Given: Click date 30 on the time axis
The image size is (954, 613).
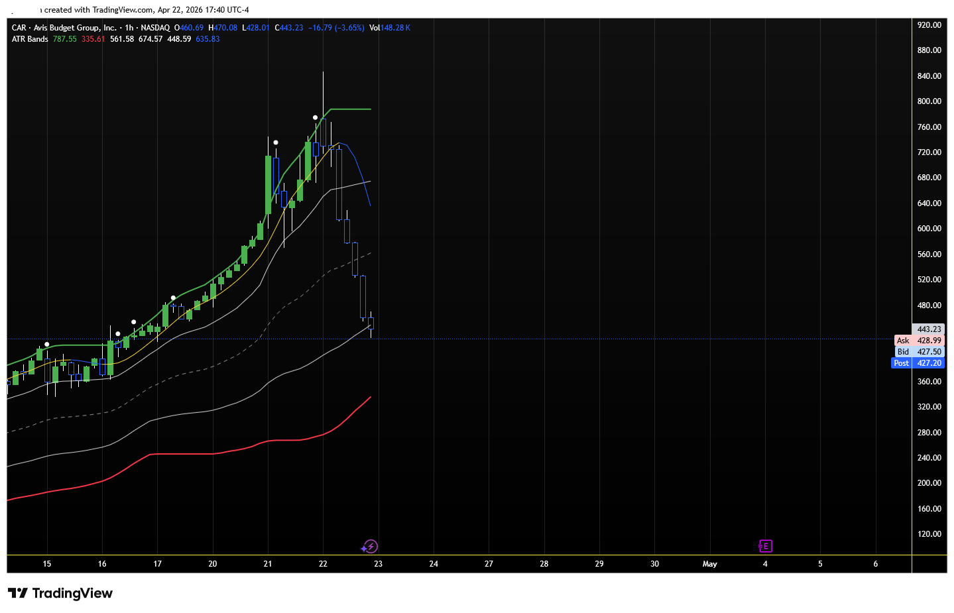Looking at the screenshot, I should [654, 564].
